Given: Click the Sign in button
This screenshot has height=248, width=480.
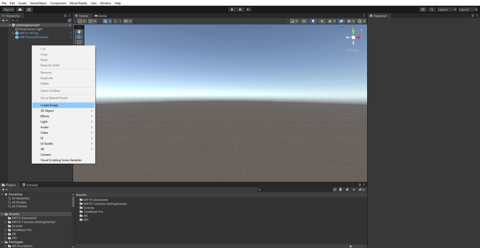Looking at the screenshot, I should (x=9, y=9).
